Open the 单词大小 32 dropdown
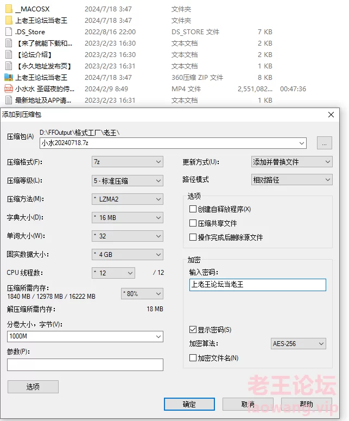Viewport: 349px width, 421px height. point(128,236)
